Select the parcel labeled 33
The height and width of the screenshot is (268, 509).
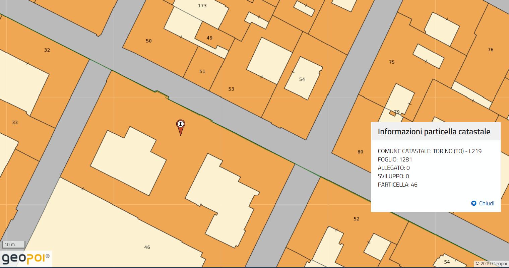(15, 123)
